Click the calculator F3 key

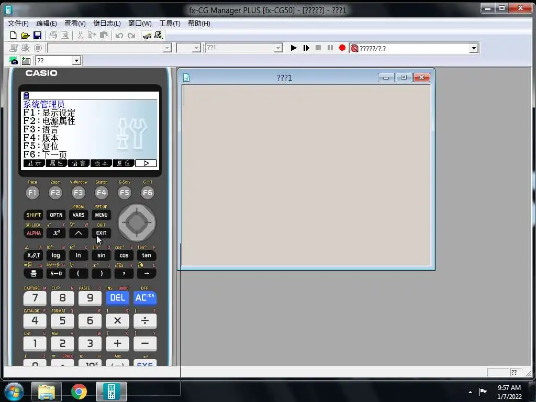tap(79, 193)
